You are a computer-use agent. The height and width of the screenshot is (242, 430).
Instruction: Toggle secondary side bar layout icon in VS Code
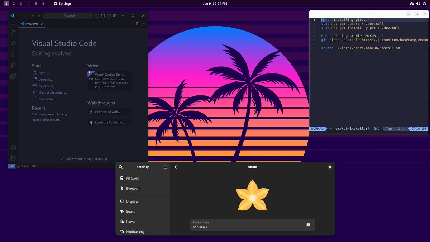109,16
